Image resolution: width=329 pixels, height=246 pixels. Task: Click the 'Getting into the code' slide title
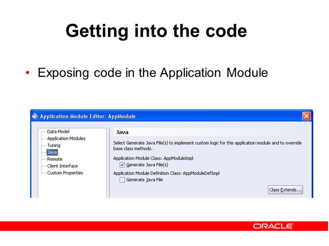coord(156,31)
